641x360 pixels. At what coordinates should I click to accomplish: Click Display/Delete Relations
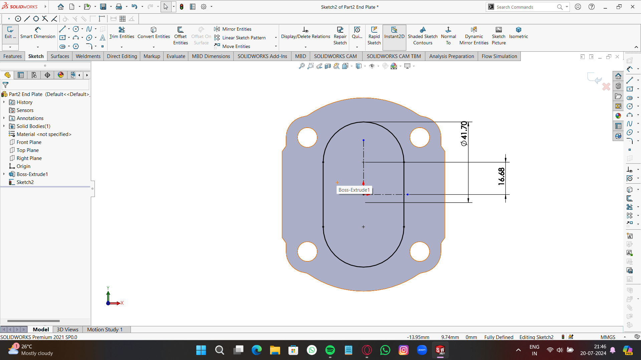[x=305, y=33]
